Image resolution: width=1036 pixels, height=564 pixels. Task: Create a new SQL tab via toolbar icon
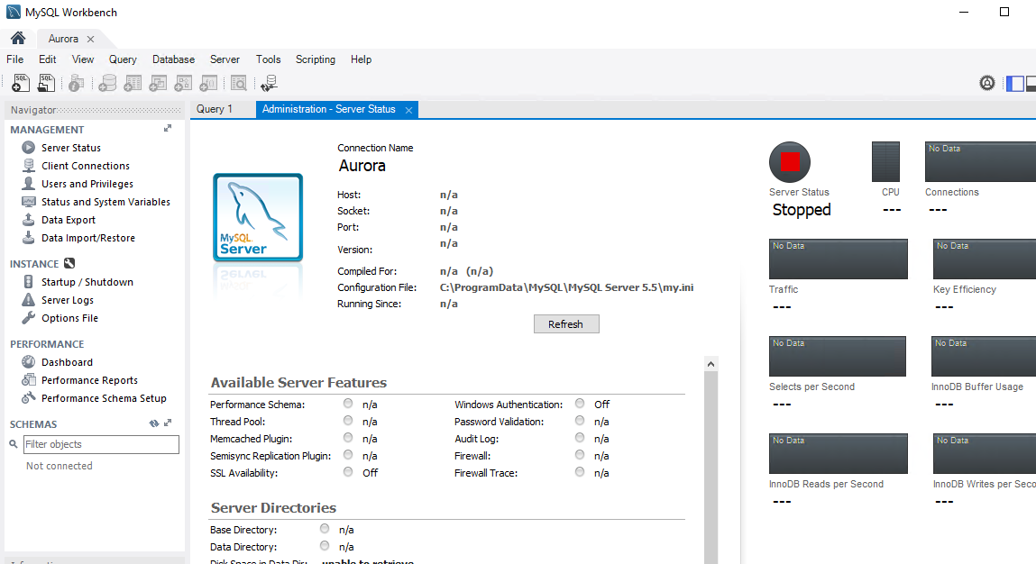21,83
